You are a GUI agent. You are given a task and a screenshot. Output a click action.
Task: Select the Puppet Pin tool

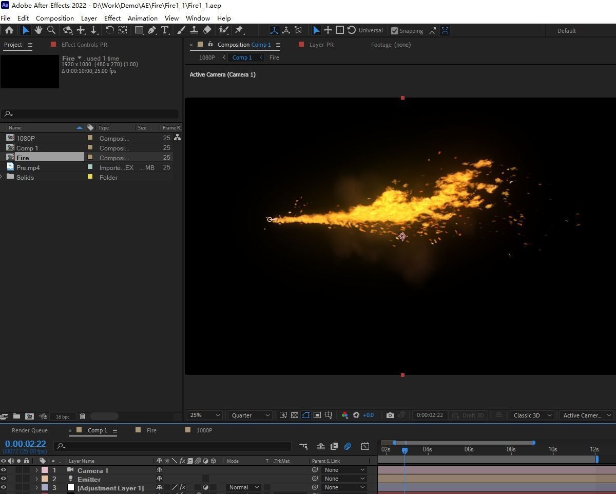(239, 30)
